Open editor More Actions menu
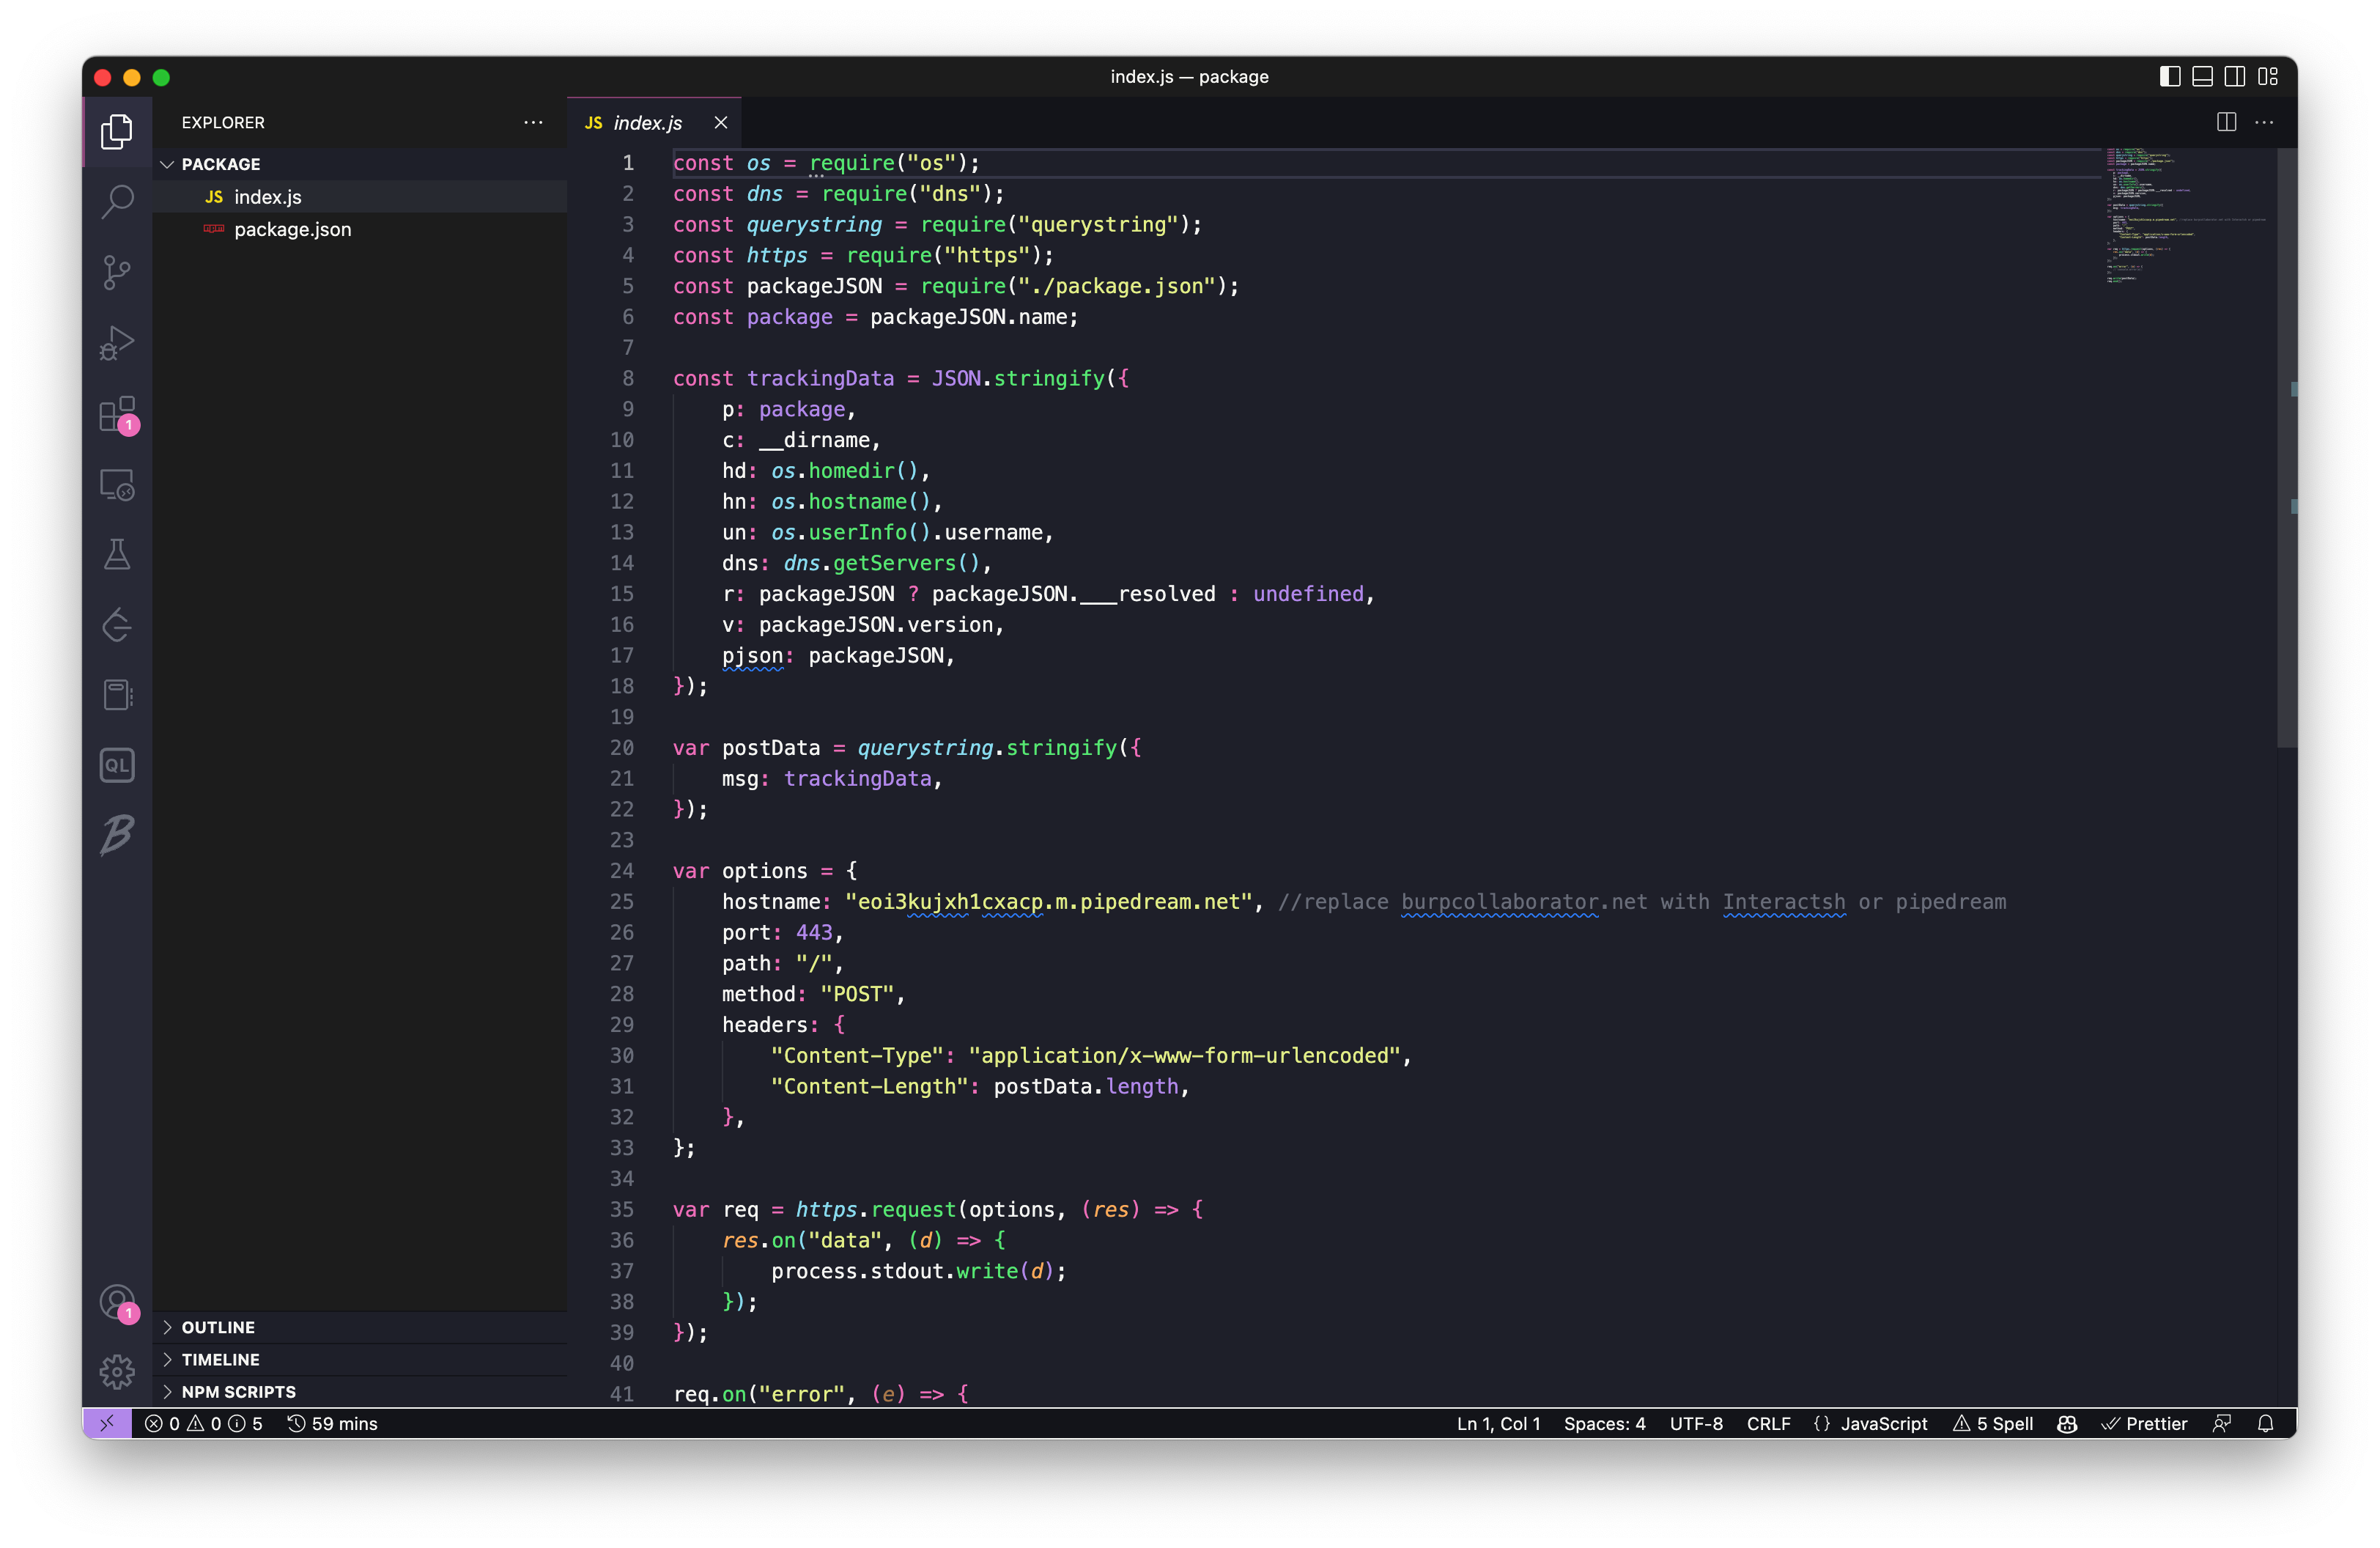 [x=2264, y=122]
